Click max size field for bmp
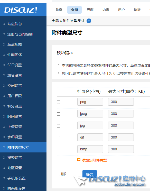Image resolution: width=150 pixels, height=191 pixels. [x=121, y=149]
